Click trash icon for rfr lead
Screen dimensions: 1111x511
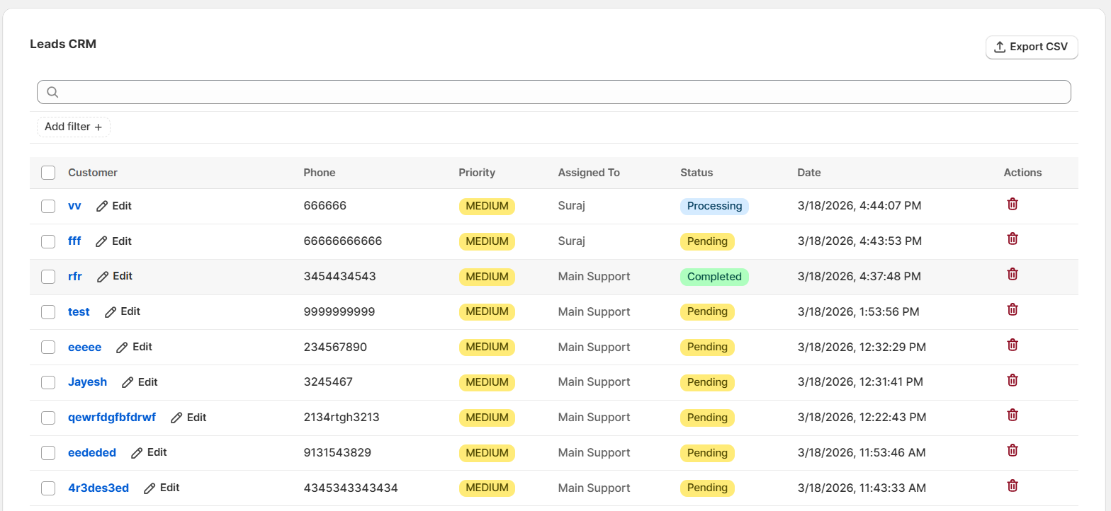pos(1013,274)
